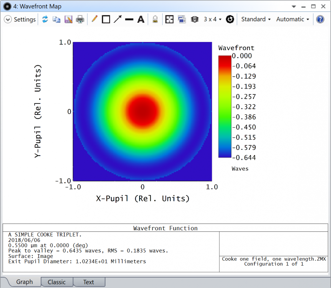Click the Save As image icon
Image resolution: width=331 pixels, height=288 pixels.
68,19
